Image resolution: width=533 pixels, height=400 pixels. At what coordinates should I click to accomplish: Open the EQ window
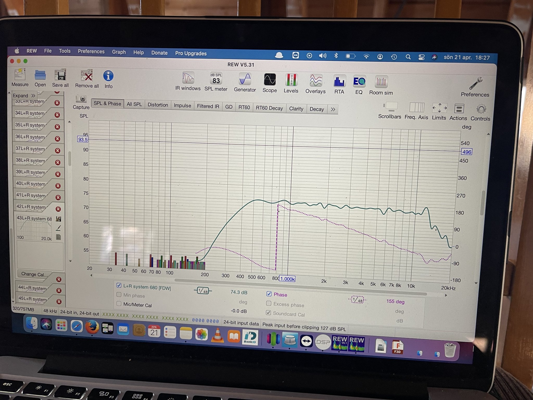359,85
